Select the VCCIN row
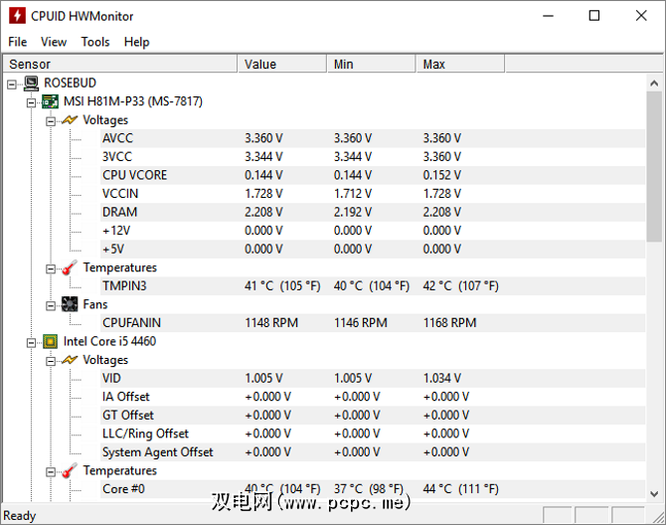666x525 pixels. click(373, 194)
